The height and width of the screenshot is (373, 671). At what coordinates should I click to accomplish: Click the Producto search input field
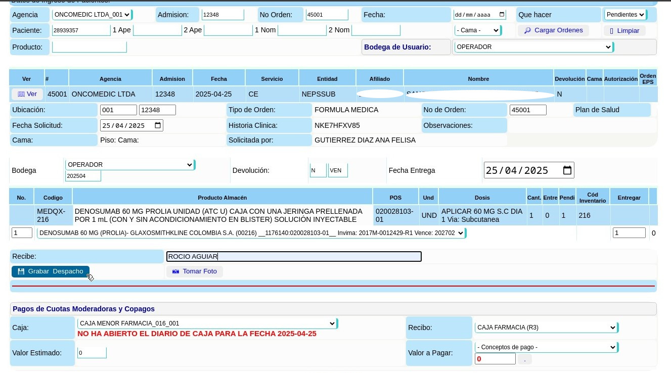89,47
